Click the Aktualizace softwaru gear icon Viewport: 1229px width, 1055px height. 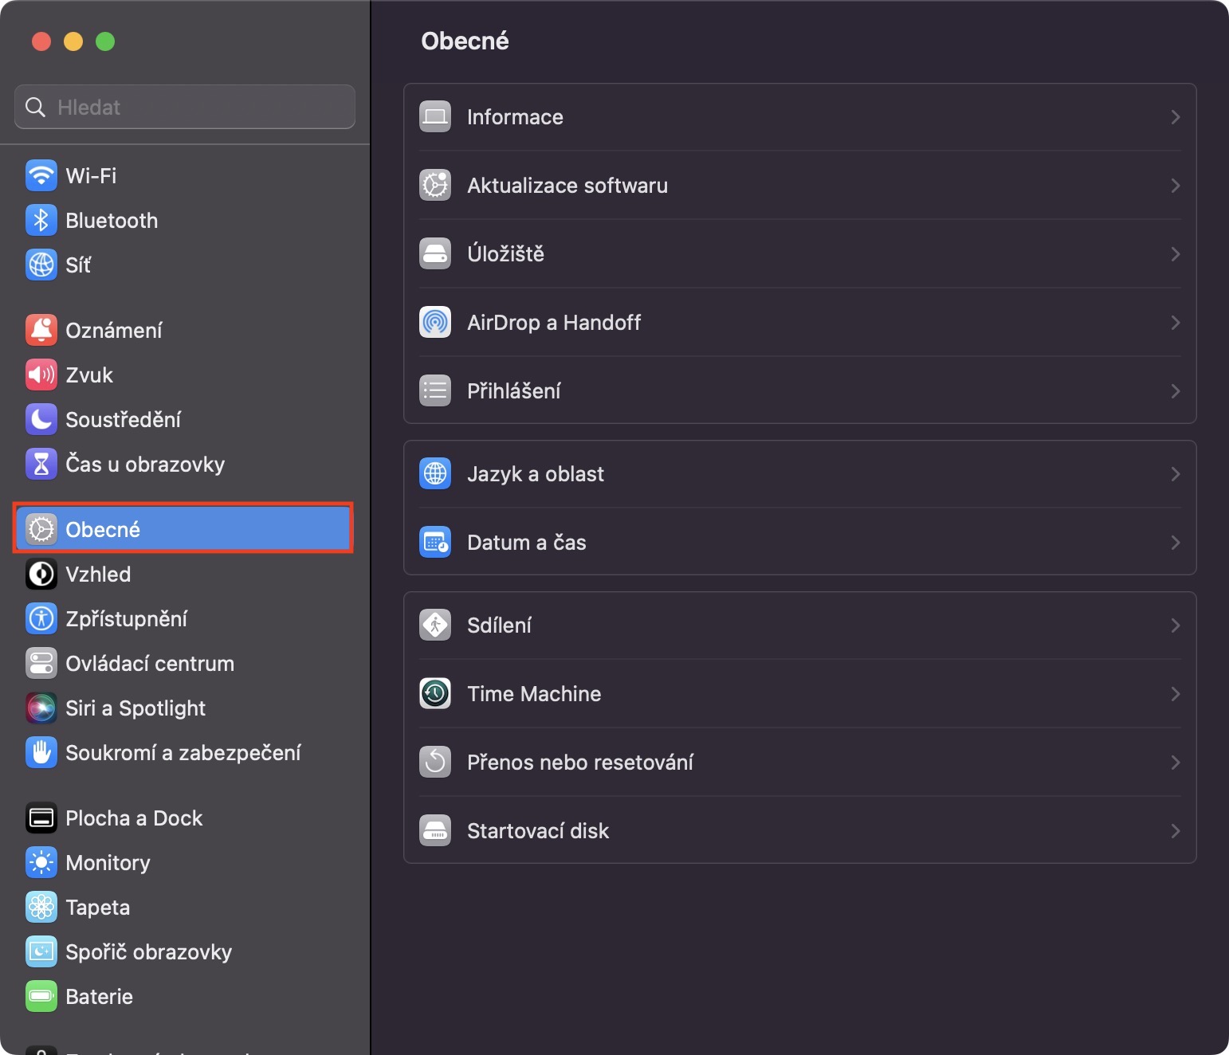[435, 185]
